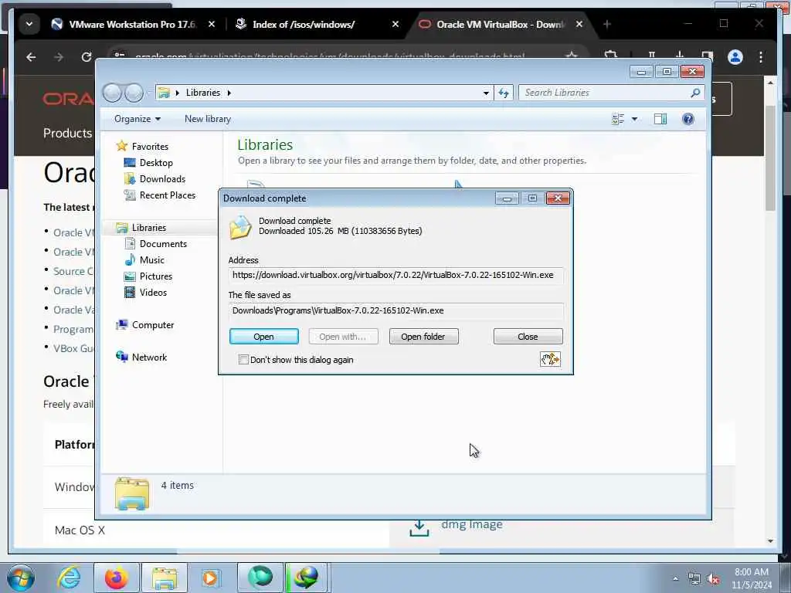This screenshot has height=593, width=791.
Task: Click the browser extensions puzzle icon
Action: 611,55
